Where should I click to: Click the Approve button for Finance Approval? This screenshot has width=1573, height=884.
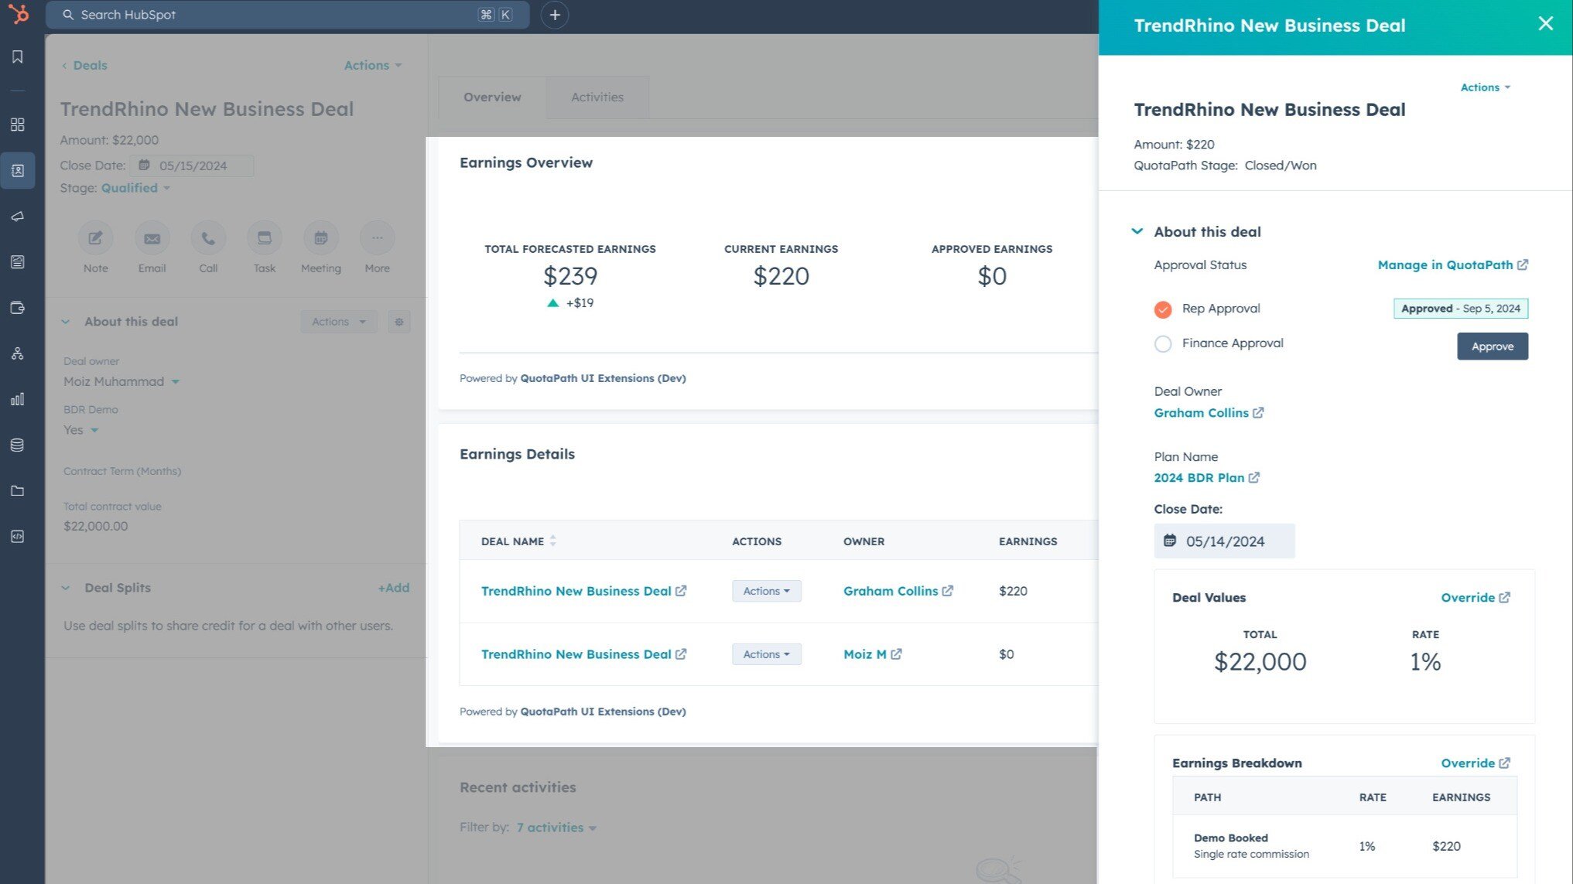click(x=1492, y=346)
